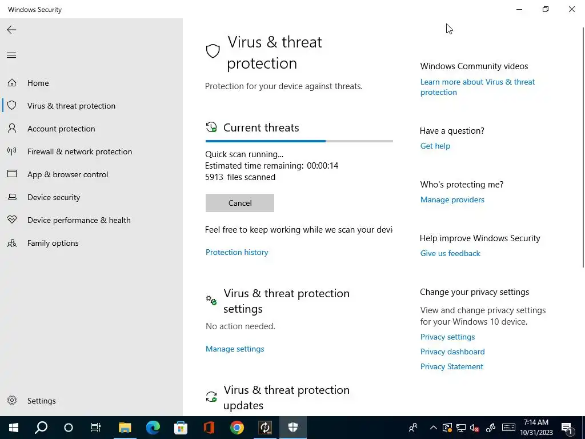Image resolution: width=585 pixels, height=439 pixels.
Task: Click the Settings gear icon
Action: (12, 400)
